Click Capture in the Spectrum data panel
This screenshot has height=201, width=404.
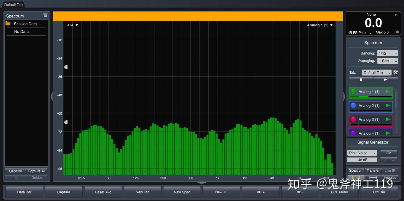click(x=15, y=171)
